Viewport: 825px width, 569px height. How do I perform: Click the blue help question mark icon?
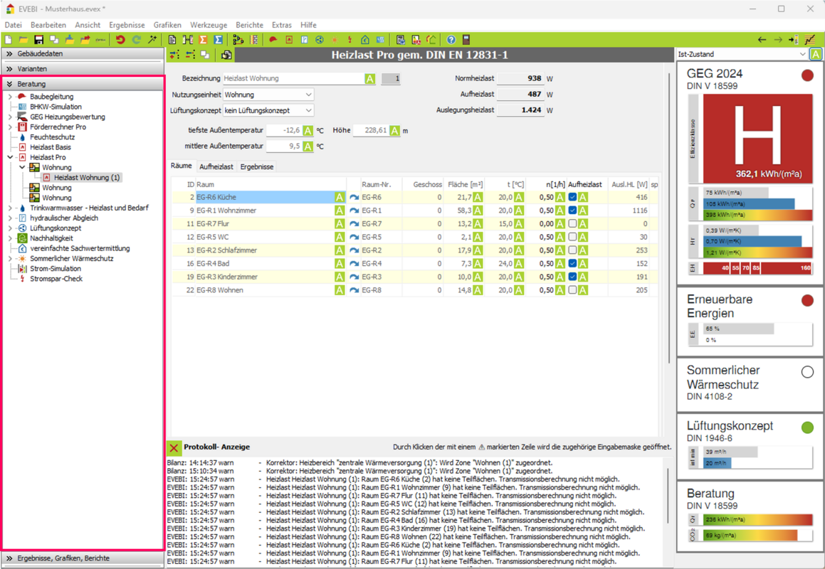(x=451, y=40)
